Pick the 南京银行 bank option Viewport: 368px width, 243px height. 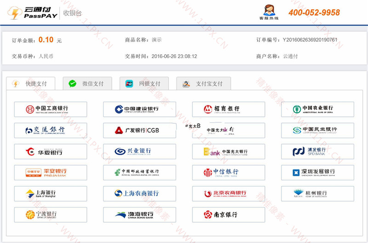(x=228, y=214)
